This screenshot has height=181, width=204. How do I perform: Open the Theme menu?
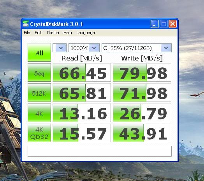(x=53, y=33)
